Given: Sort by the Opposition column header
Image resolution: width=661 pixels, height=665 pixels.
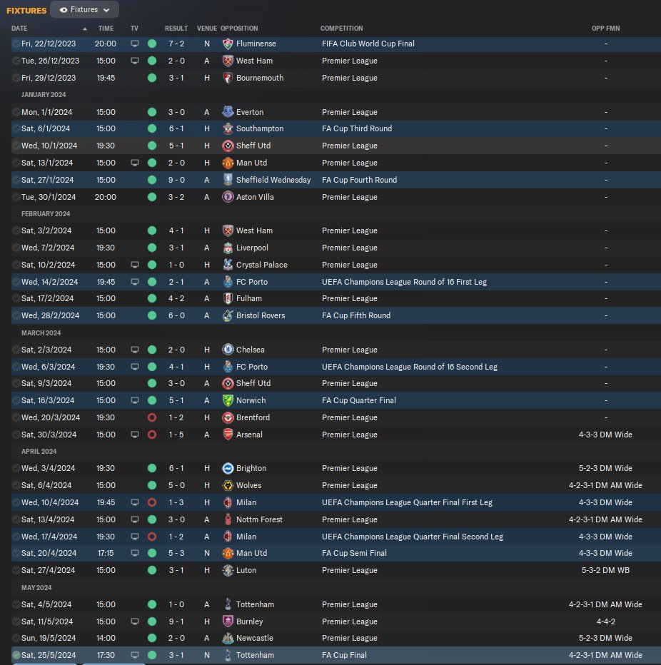Looking at the screenshot, I should click(x=239, y=29).
